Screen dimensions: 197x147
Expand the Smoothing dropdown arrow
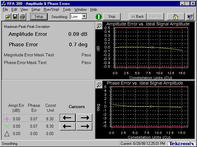click(84, 16)
